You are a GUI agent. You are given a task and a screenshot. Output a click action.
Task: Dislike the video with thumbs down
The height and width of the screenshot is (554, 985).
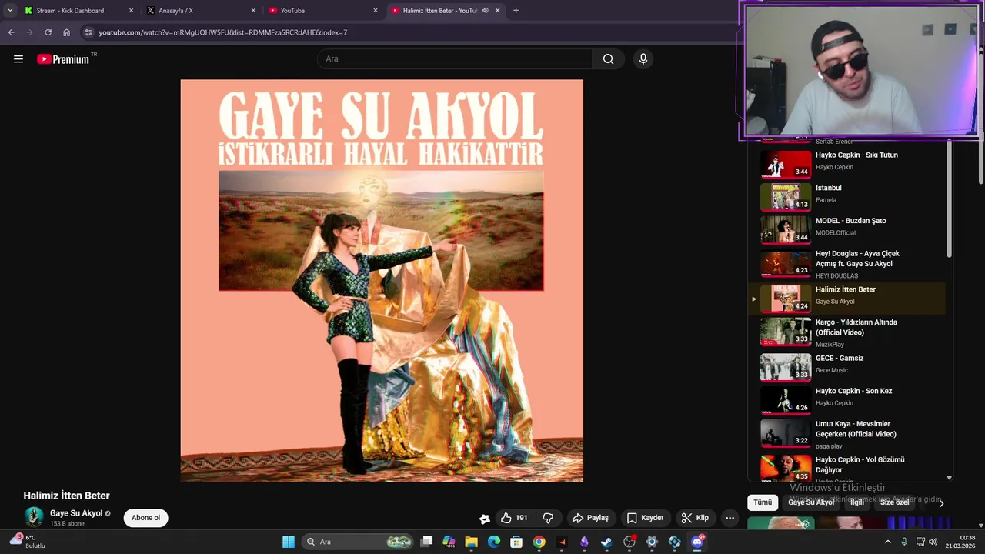click(548, 518)
